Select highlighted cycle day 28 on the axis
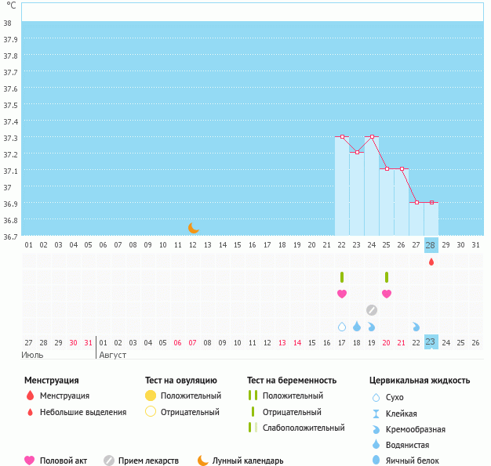Screen dimensions: 491x466 pos(431,245)
